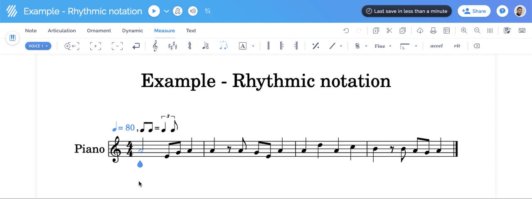Viewport: 532px width, 199px height.
Task: Copy selection with the duplicate-plus icon
Action: tap(376, 31)
